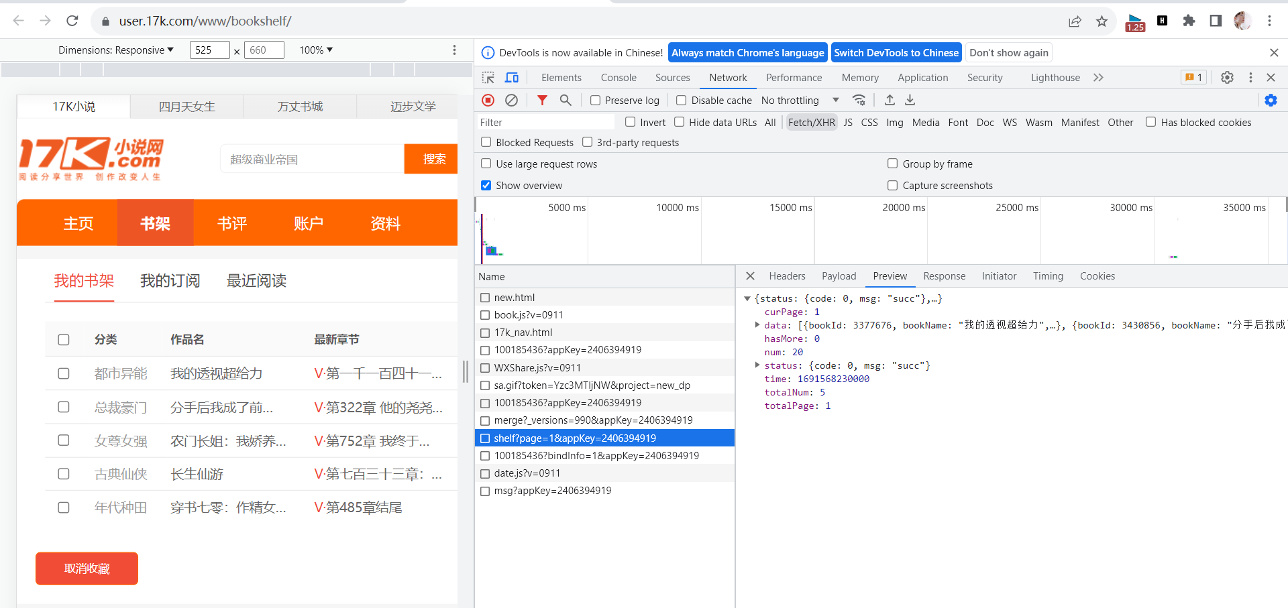Enable the Preserve log checkbox
Viewport: 1288px width, 608px height.
(x=595, y=101)
